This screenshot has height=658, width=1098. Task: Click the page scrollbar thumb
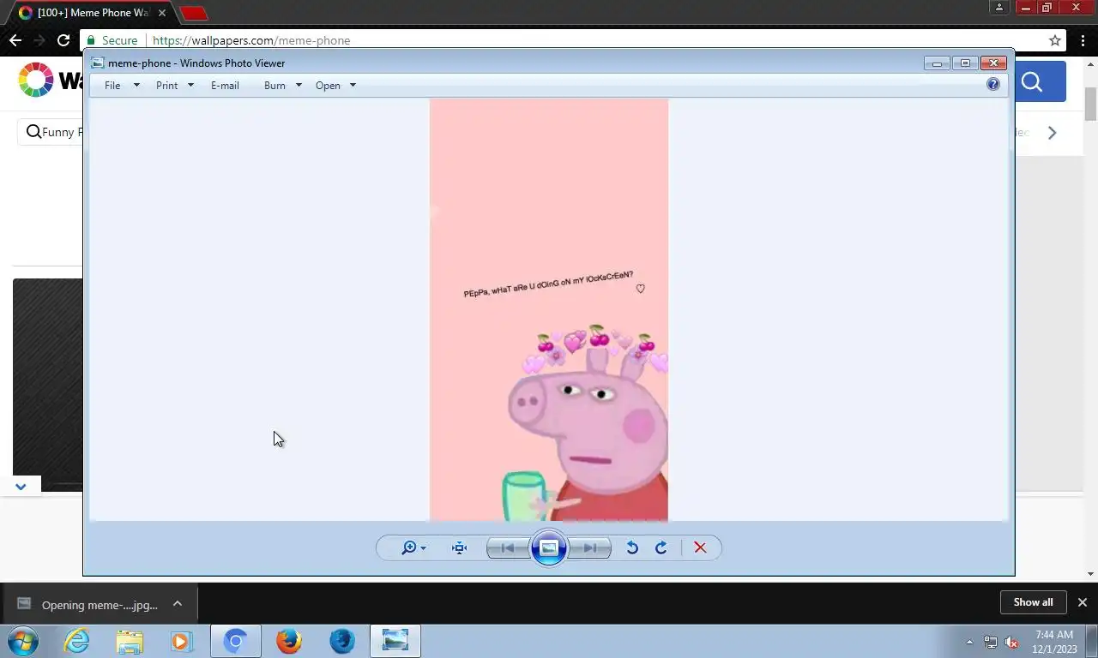point(1091,103)
